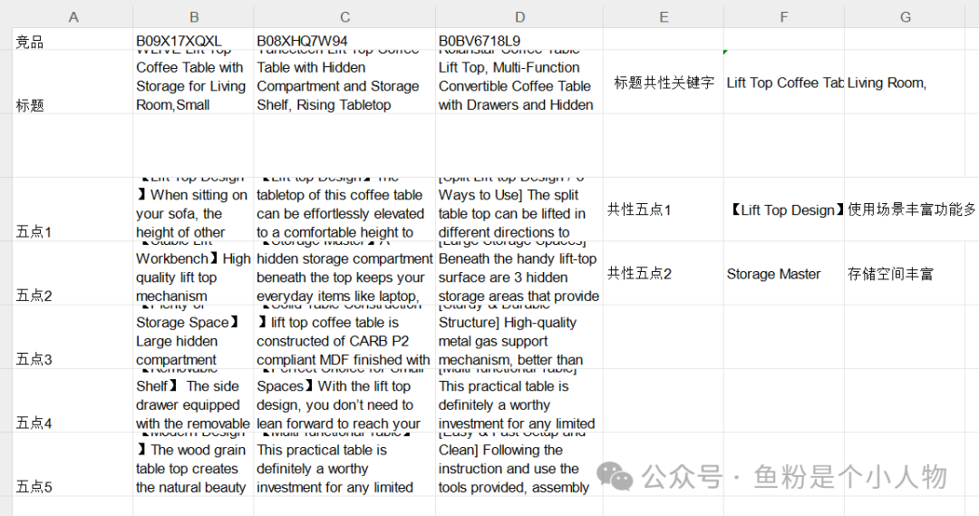Click cell '【Lift Top Design】'

[x=784, y=209]
